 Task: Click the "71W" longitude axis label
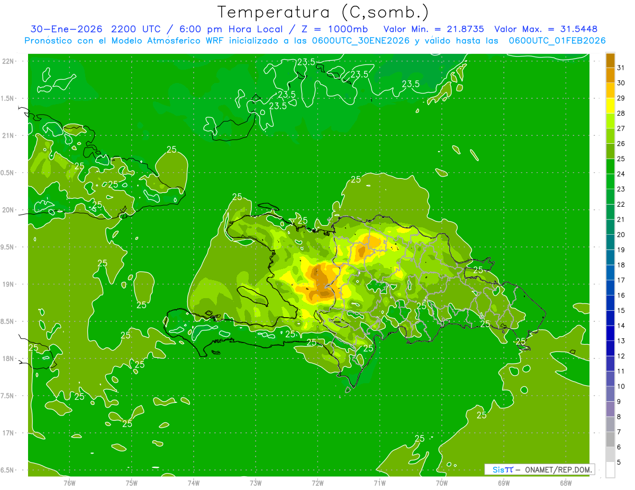[x=379, y=483]
